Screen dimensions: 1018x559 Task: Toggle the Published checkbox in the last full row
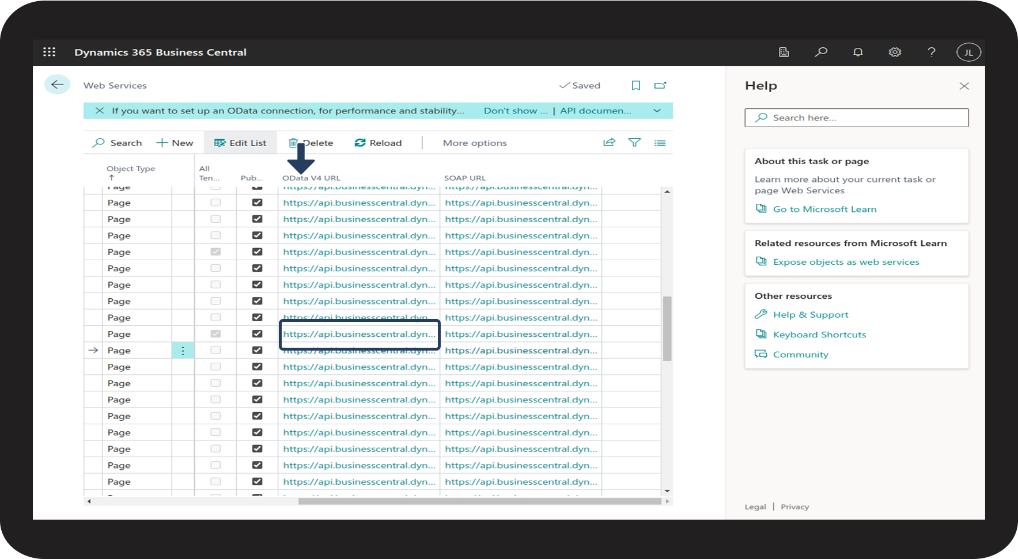[x=257, y=481]
